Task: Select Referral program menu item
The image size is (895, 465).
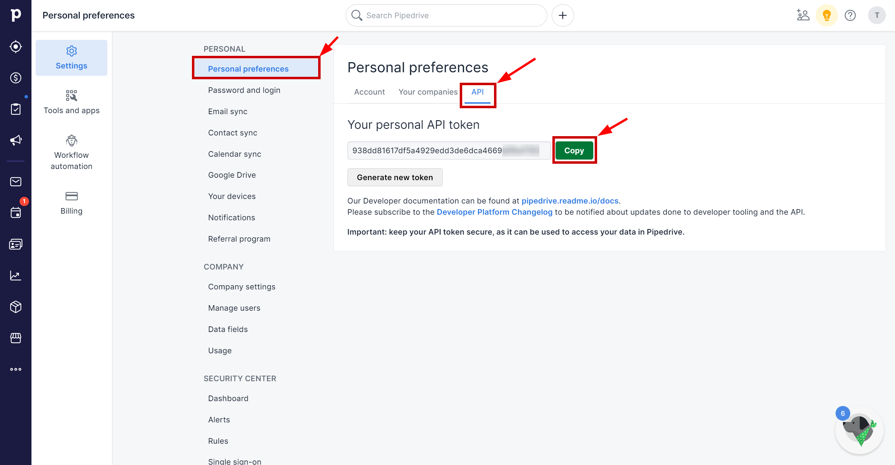Action: (239, 239)
